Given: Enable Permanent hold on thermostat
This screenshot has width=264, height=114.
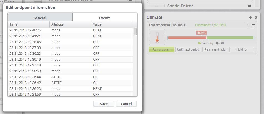Looking at the screenshot, I should 215,49.
